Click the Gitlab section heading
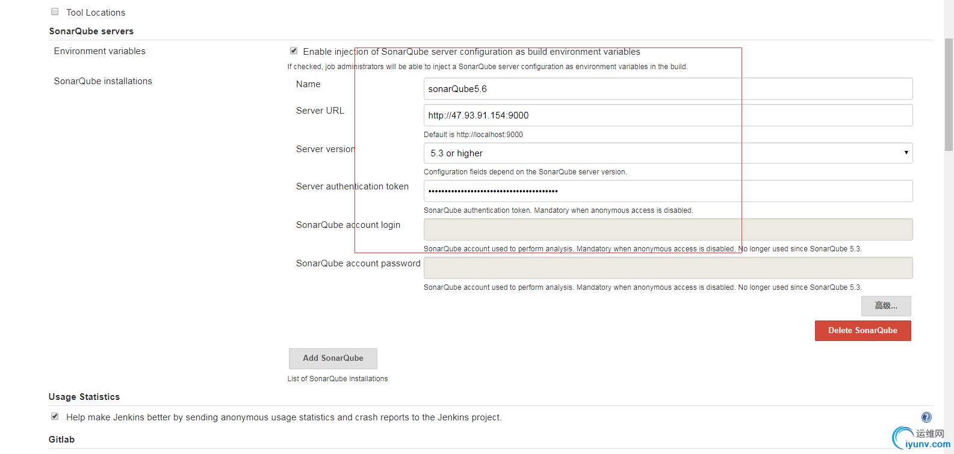954x454 pixels. point(61,440)
